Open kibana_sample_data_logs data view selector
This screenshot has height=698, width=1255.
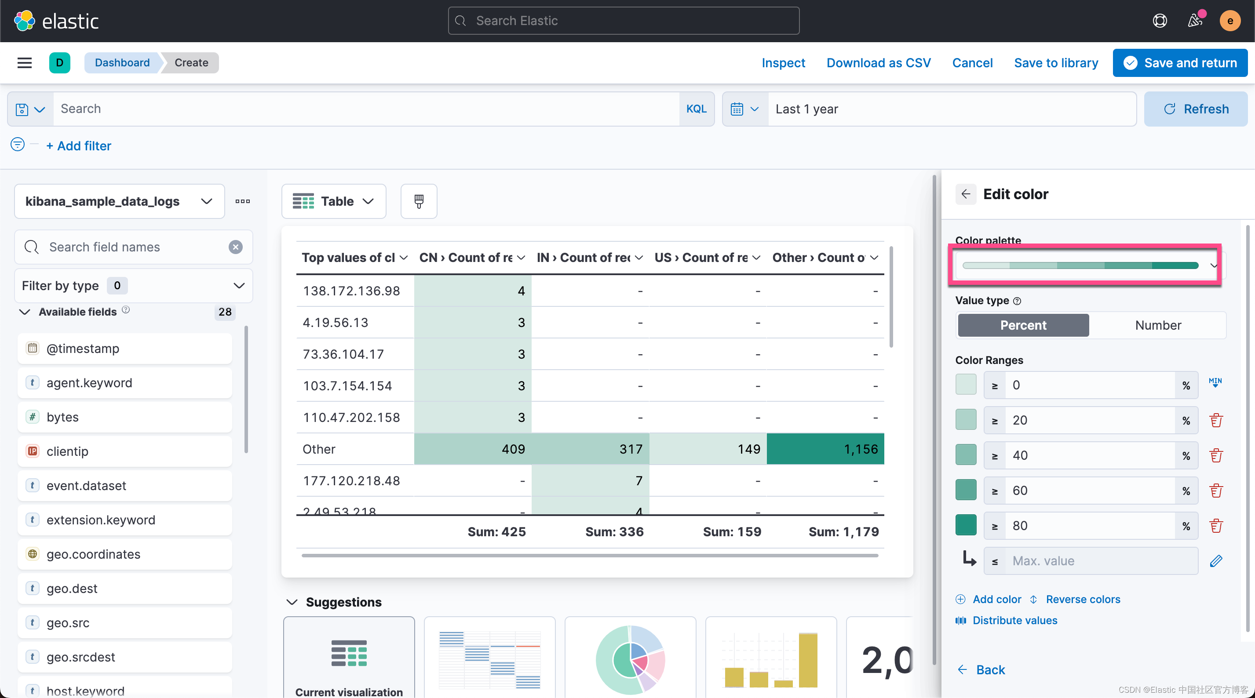pyautogui.click(x=119, y=201)
